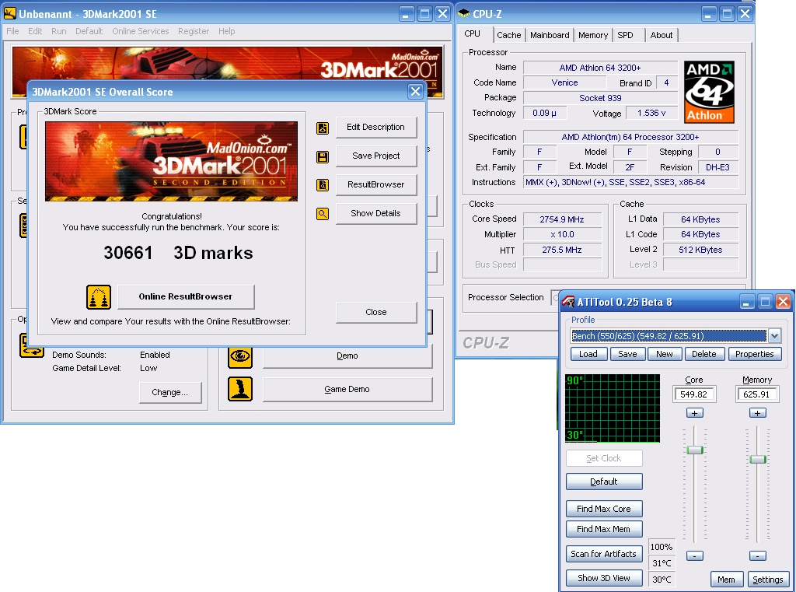Click the ATITool title bar icon
796x592 pixels.
(x=568, y=302)
